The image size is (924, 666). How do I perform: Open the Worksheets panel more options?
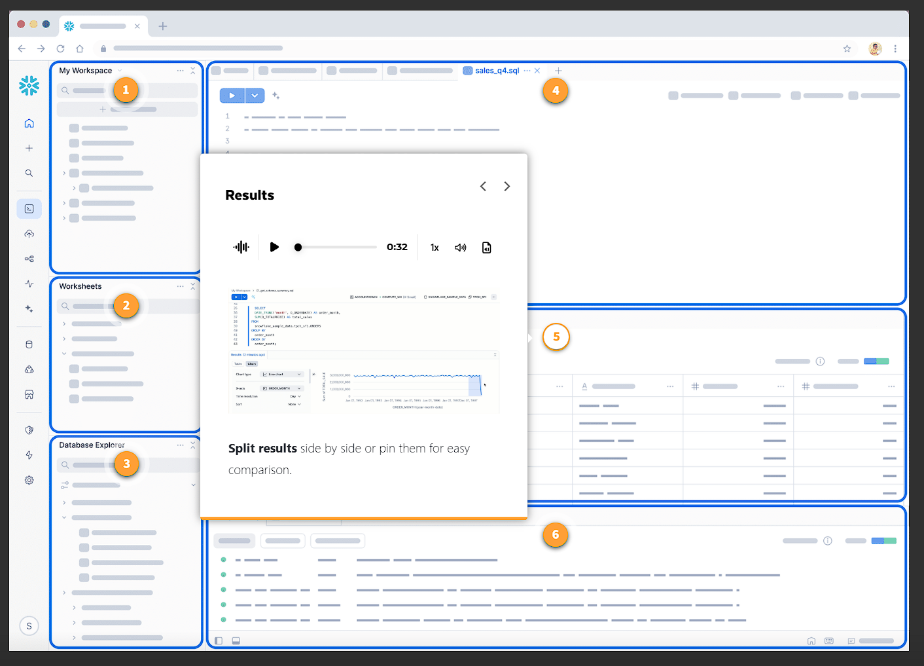[180, 286]
